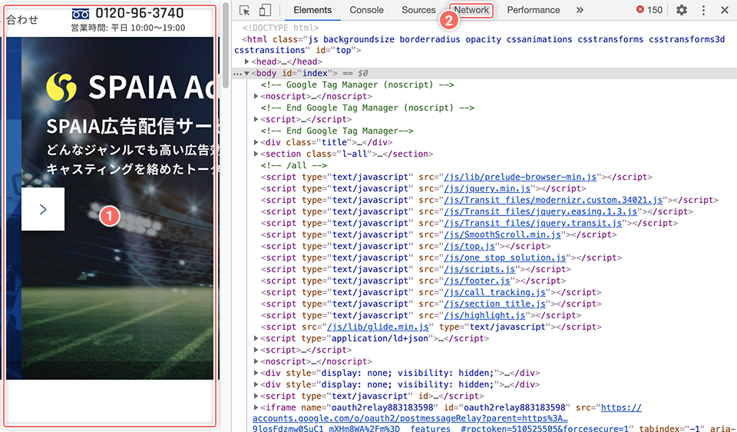Collapse the body id=index node
The height and width of the screenshot is (432, 737).
[x=246, y=74]
